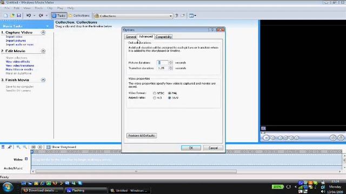
Task: Open the Edit menu
Action: (x=17, y=8)
